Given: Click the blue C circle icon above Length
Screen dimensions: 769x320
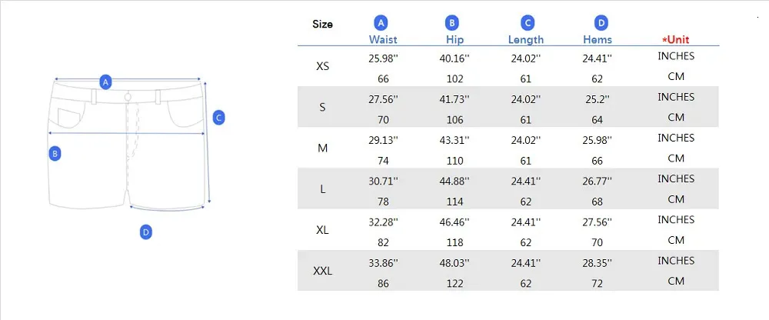Looking at the screenshot, I should tap(528, 23).
